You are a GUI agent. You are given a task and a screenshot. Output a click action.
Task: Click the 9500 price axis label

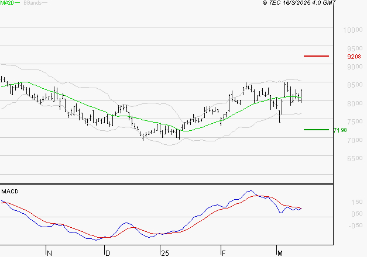[355, 48]
